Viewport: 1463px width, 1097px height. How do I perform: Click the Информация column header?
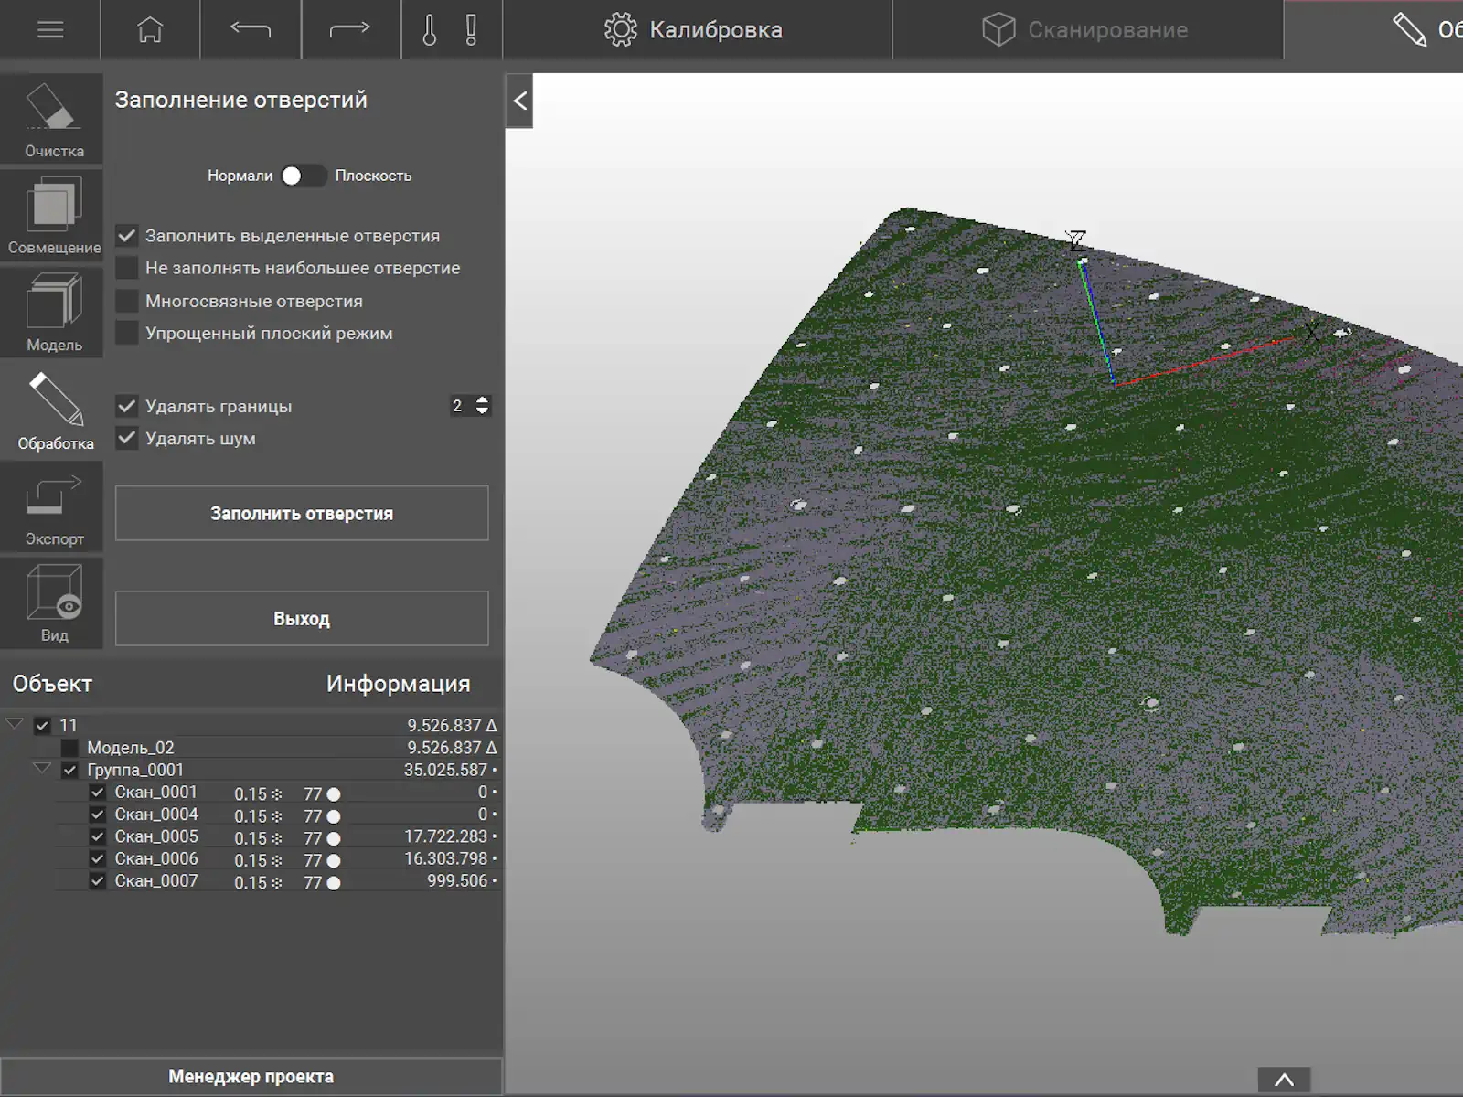point(398,684)
